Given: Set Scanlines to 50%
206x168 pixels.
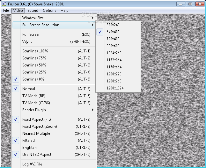Looking at the screenshot, I should [55, 65].
